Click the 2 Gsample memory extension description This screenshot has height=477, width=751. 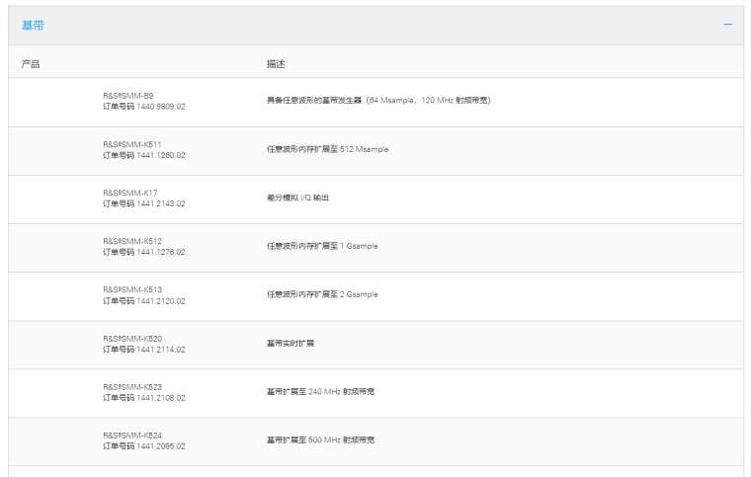tap(322, 294)
